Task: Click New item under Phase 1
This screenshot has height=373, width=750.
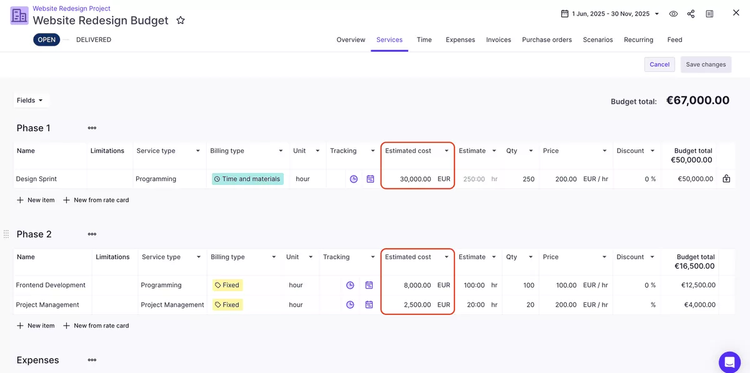Action: pos(36,201)
